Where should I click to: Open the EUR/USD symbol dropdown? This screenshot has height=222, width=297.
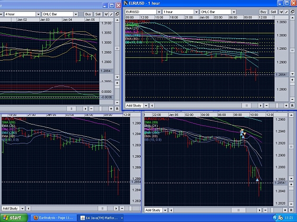[159, 12]
